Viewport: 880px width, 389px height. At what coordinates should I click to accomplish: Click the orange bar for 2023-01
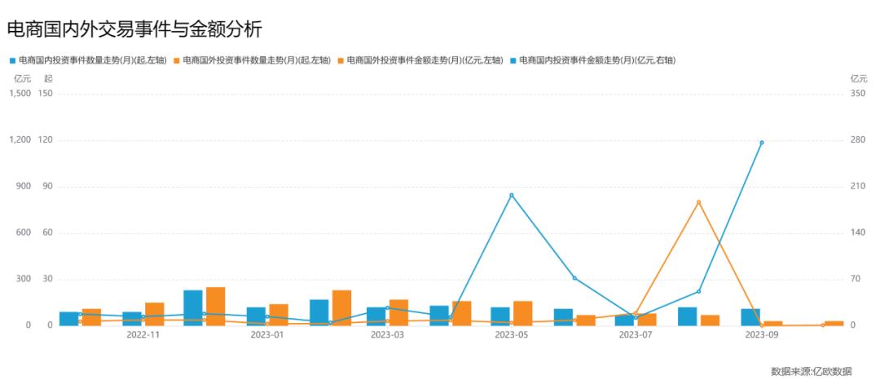pos(279,315)
